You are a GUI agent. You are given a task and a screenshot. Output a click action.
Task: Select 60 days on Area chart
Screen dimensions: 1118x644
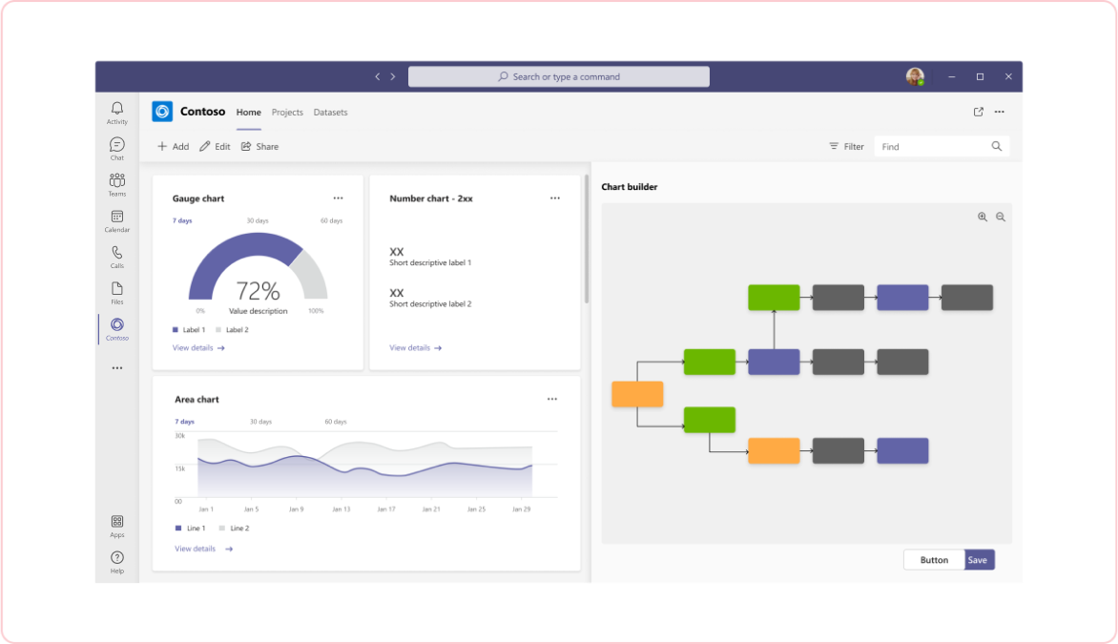tap(336, 422)
